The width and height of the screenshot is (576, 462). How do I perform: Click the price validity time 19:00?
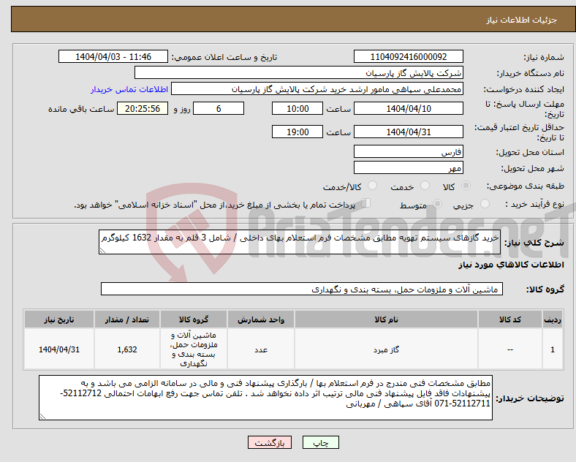(x=298, y=132)
